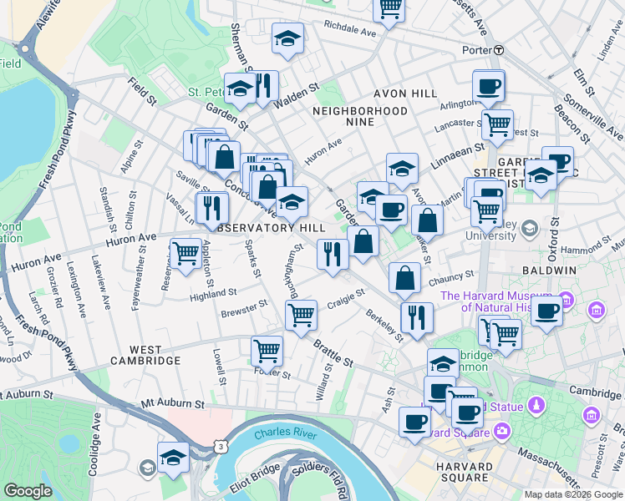The height and width of the screenshot is (501, 625).
Task: Click the Route 3 highway shield
Action: tap(221, 446)
